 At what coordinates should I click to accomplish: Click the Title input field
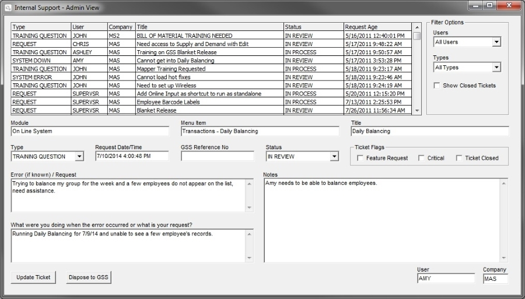(x=430, y=132)
